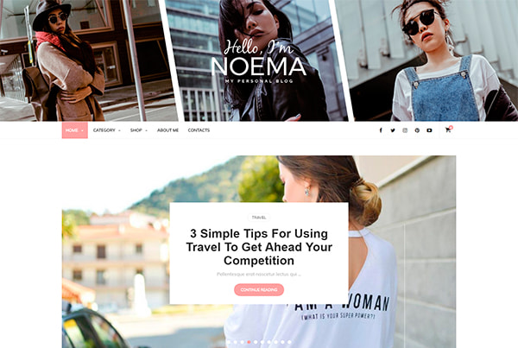Go to the Contacts page
Image resolution: width=518 pixels, height=348 pixels.
coord(199,130)
